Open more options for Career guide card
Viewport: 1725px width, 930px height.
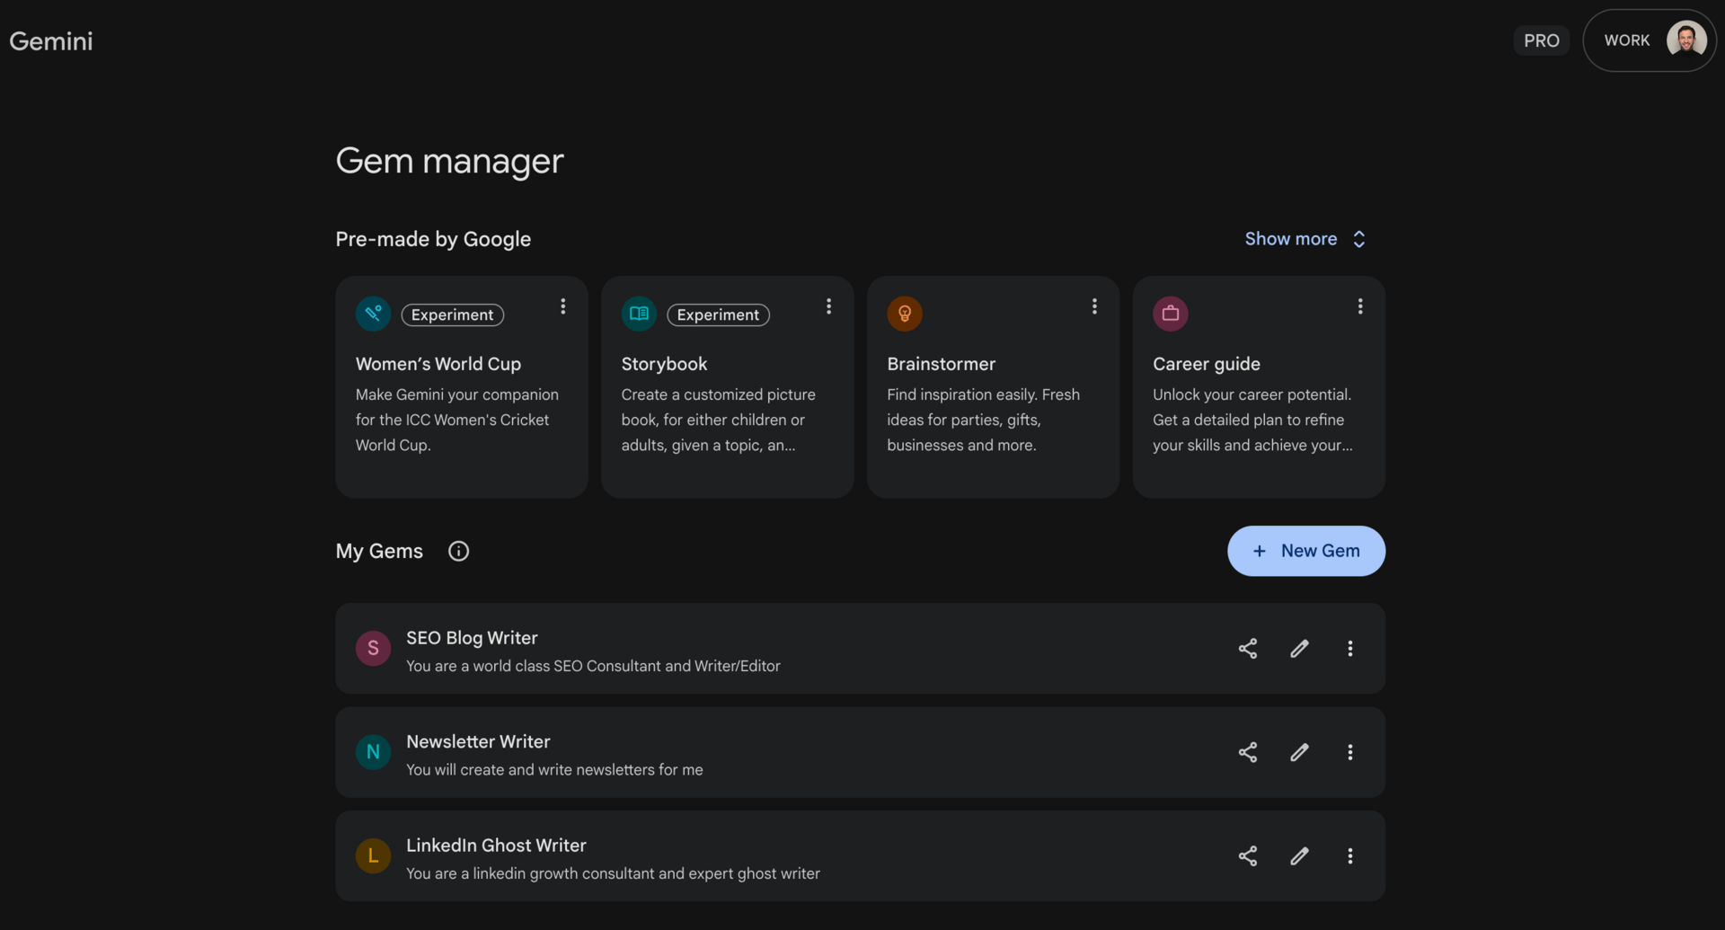tap(1360, 306)
